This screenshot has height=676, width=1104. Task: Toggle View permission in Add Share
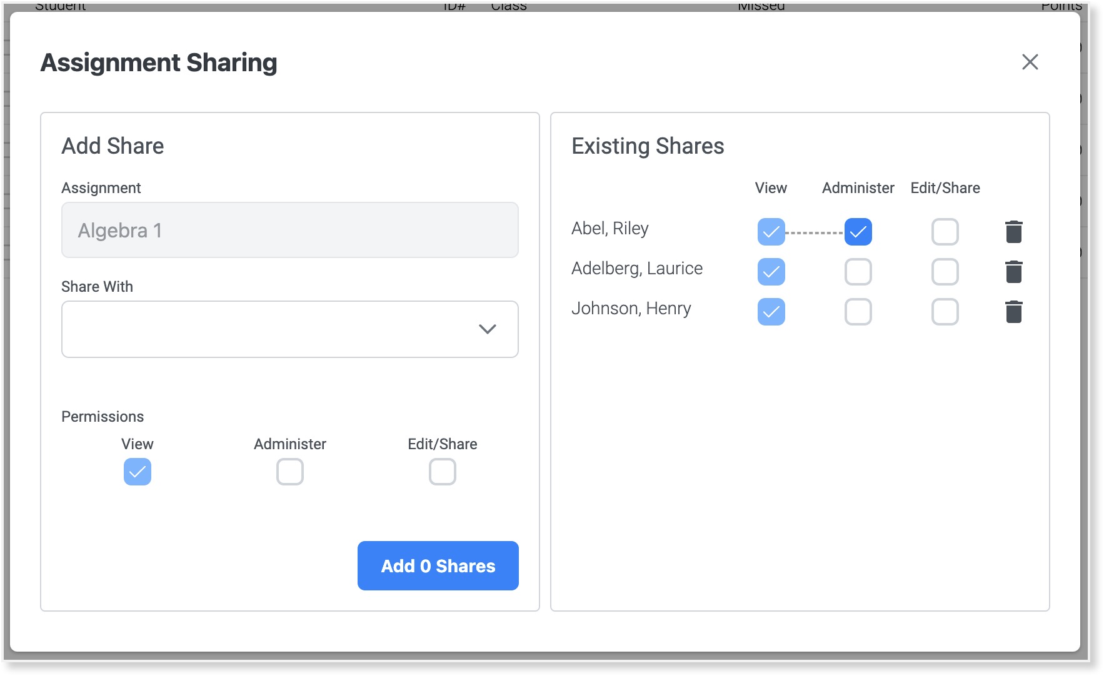tap(138, 472)
